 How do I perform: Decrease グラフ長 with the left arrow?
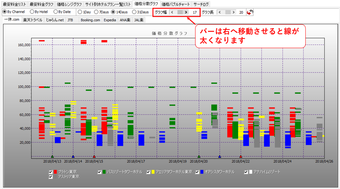tap(220, 12)
